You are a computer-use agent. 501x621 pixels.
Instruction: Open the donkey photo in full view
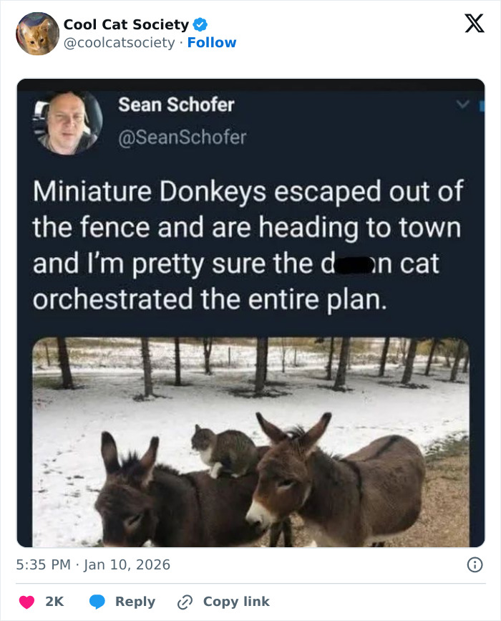point(250,441)
